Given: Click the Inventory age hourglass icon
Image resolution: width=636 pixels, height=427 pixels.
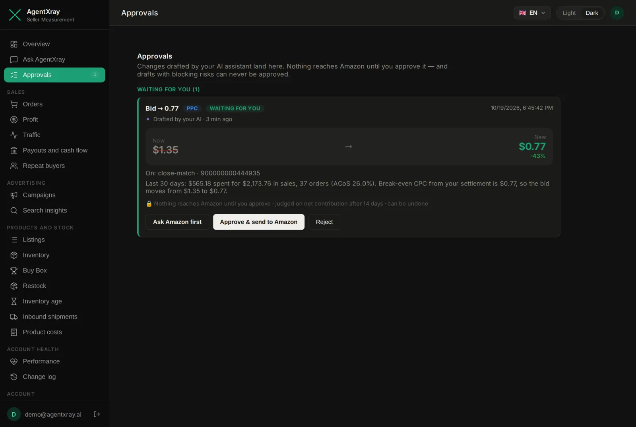Looking at the screenshot, I should [x=14, y=301].
